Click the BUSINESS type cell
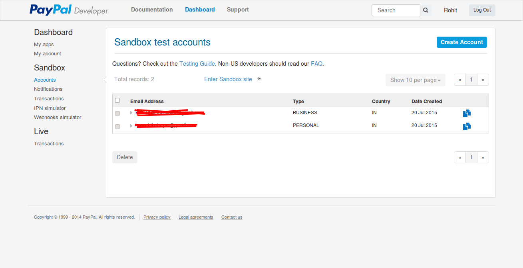Screen dimensions: 523x268 click(305, 113)
